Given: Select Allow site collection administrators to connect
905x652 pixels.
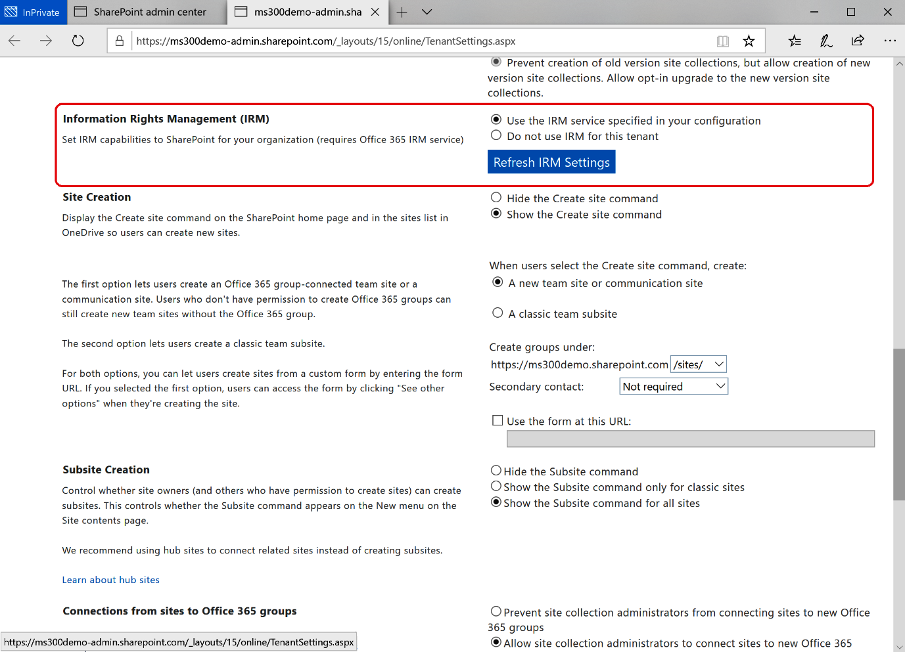Looking at the screenshot, I should [496, 643].
